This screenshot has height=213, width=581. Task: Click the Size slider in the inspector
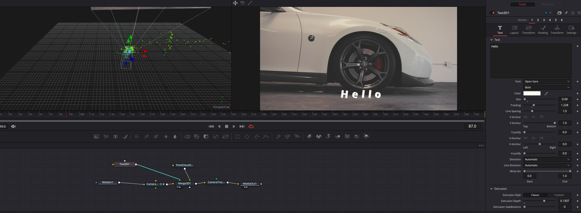pyautogui.click(x=540, y=99)
